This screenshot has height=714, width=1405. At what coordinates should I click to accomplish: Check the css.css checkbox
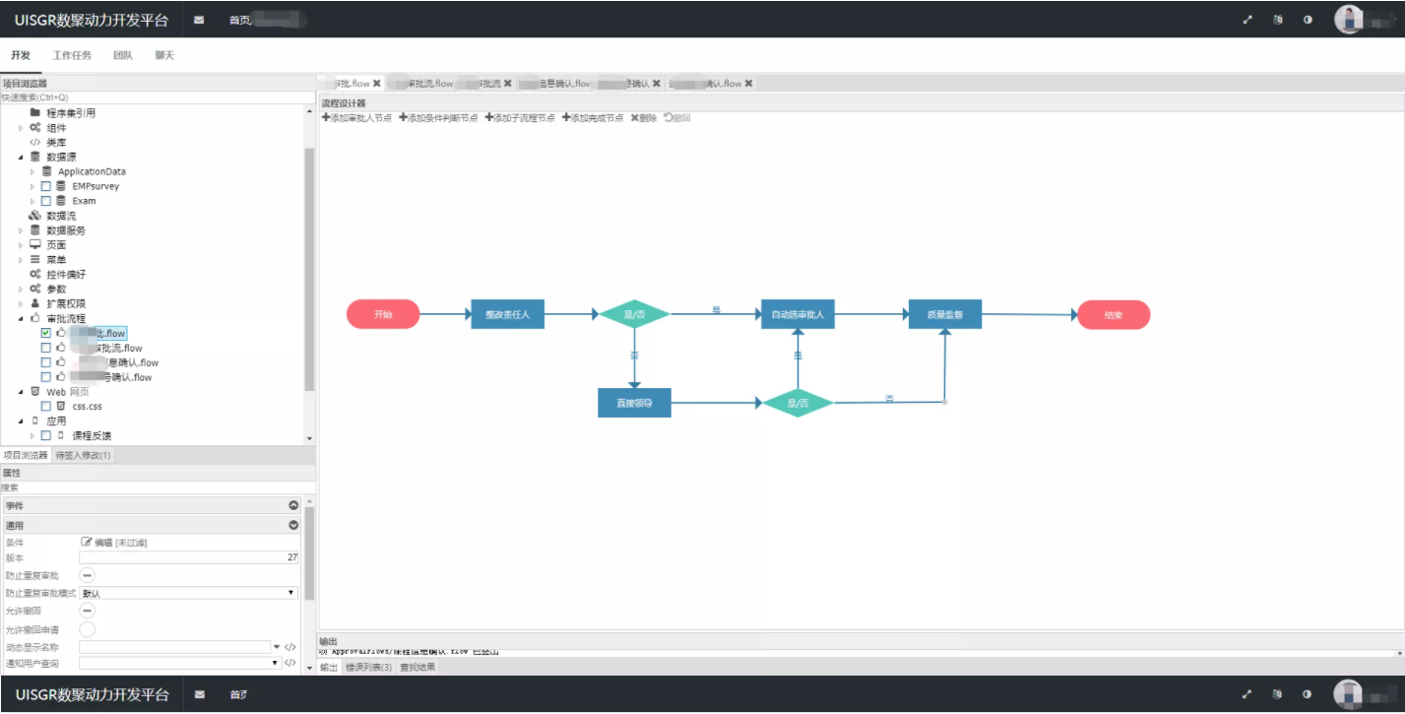click(46, 406)
